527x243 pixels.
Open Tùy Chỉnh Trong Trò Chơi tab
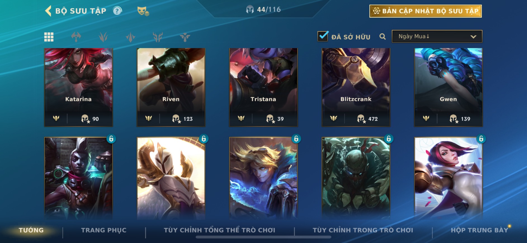tap(363, 230)
